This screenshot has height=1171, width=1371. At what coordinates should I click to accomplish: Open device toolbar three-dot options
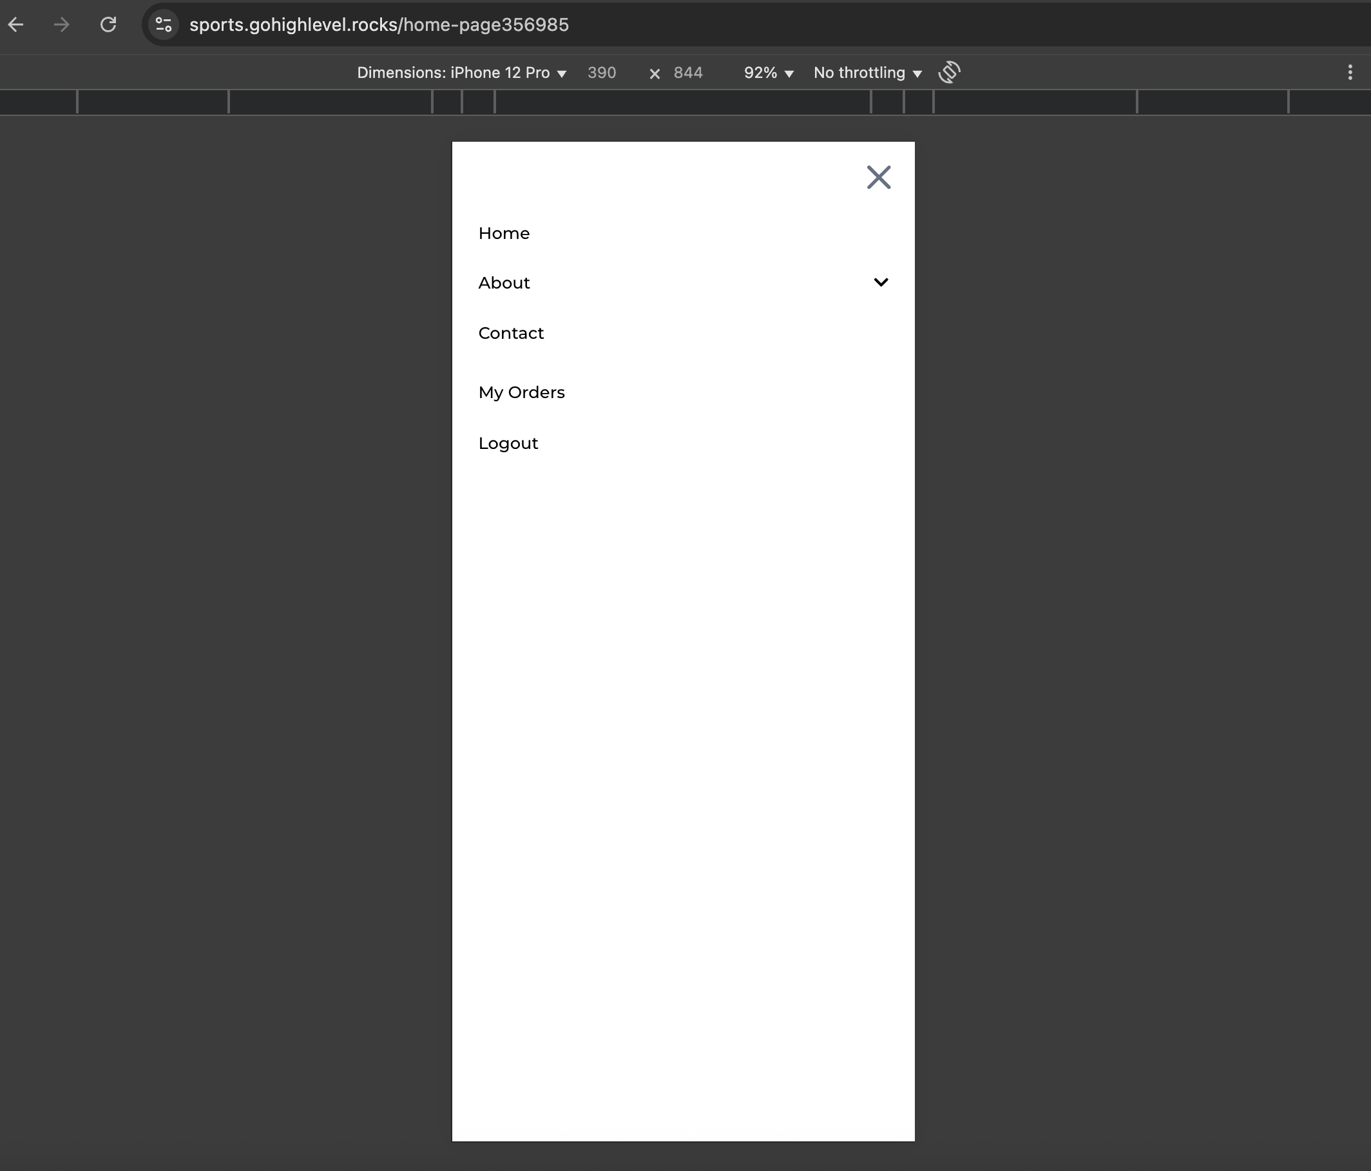point(1350,73)
